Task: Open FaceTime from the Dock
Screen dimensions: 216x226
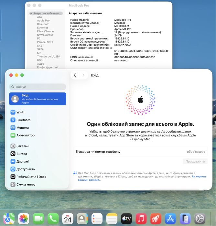Action: (x=38, y=219)
